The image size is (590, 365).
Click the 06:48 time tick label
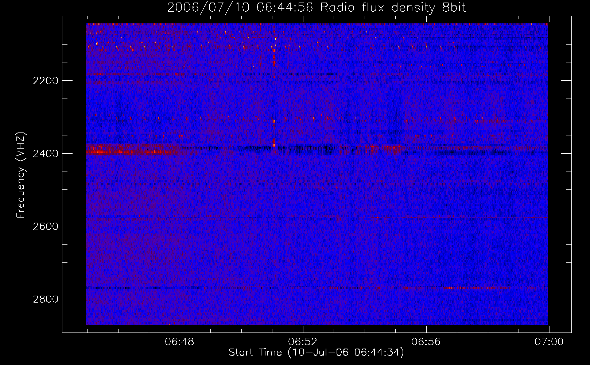pos(179,342)
